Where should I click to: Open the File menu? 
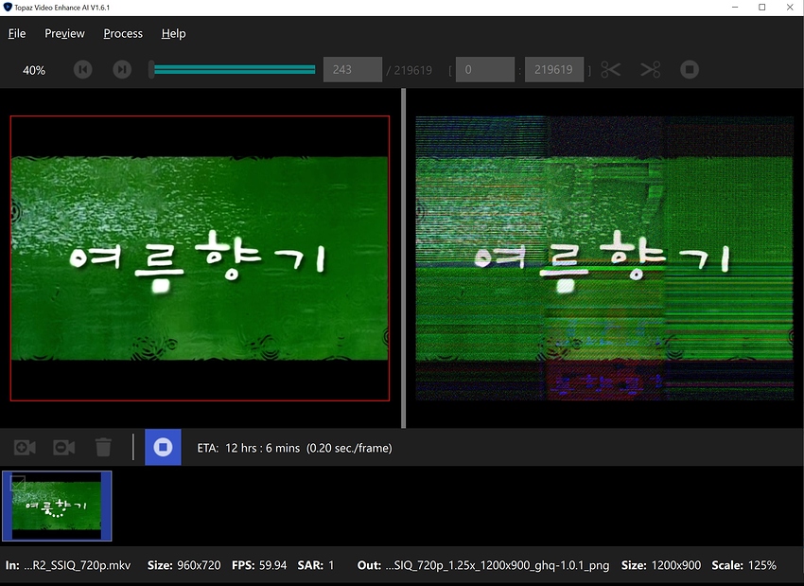click(17, 33)
